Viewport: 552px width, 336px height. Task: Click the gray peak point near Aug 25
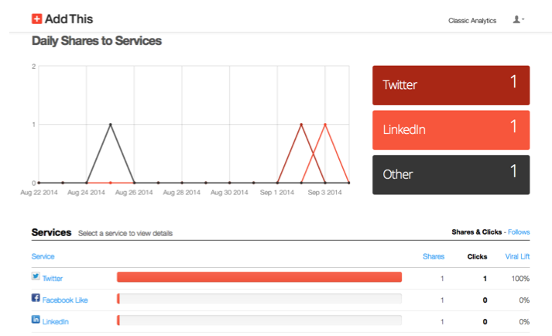coord(111,125)
